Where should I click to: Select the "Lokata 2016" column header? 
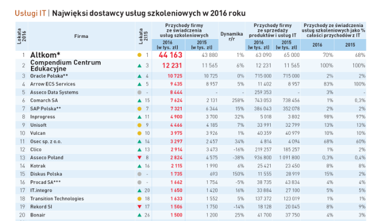click(20, 36)
